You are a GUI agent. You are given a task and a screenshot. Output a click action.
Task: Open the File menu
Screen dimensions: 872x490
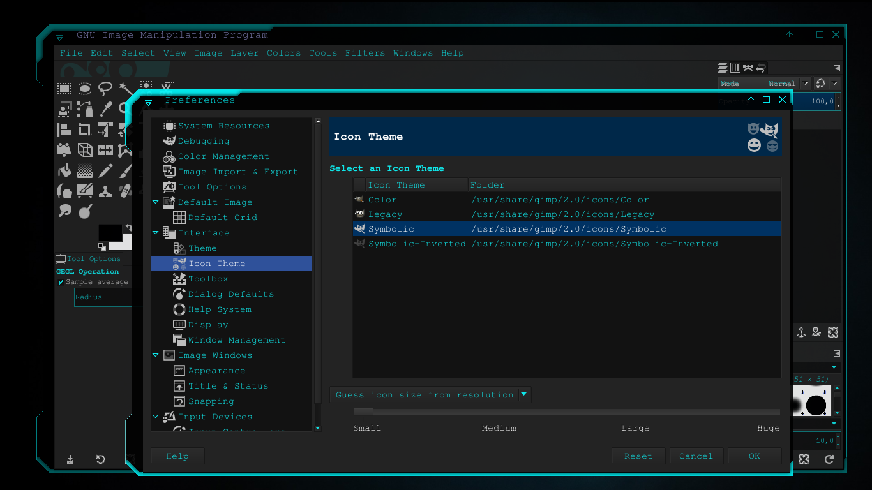coord(71,53)
